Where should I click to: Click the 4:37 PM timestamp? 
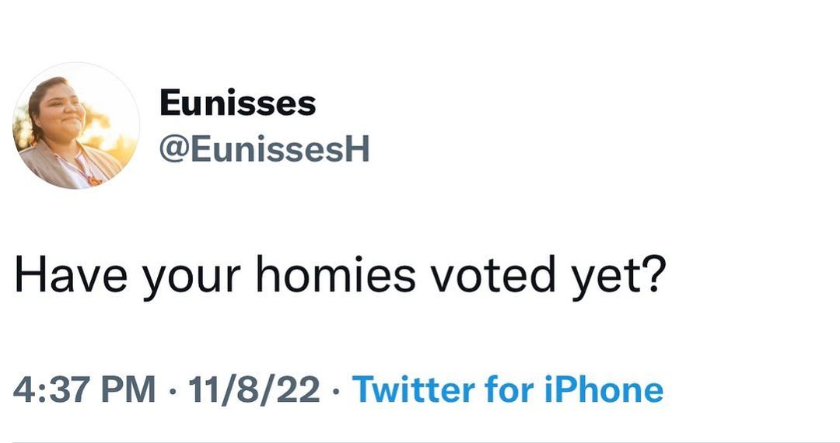tap(85, 389)
